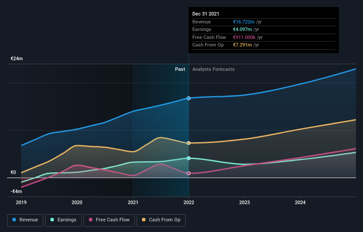Click the -€4m y-axis label
The image size is (363, 232).
[x=16, y=191]
